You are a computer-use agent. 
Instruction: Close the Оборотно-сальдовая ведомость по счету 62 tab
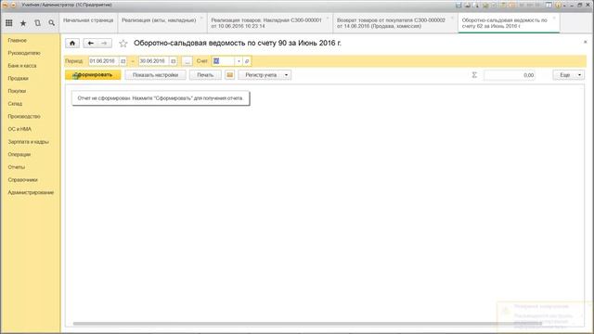(x=554, y=19)
